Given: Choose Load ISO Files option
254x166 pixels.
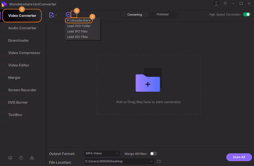Looking at the screenshot, I should pyautogui.click(x=77, y=37).
